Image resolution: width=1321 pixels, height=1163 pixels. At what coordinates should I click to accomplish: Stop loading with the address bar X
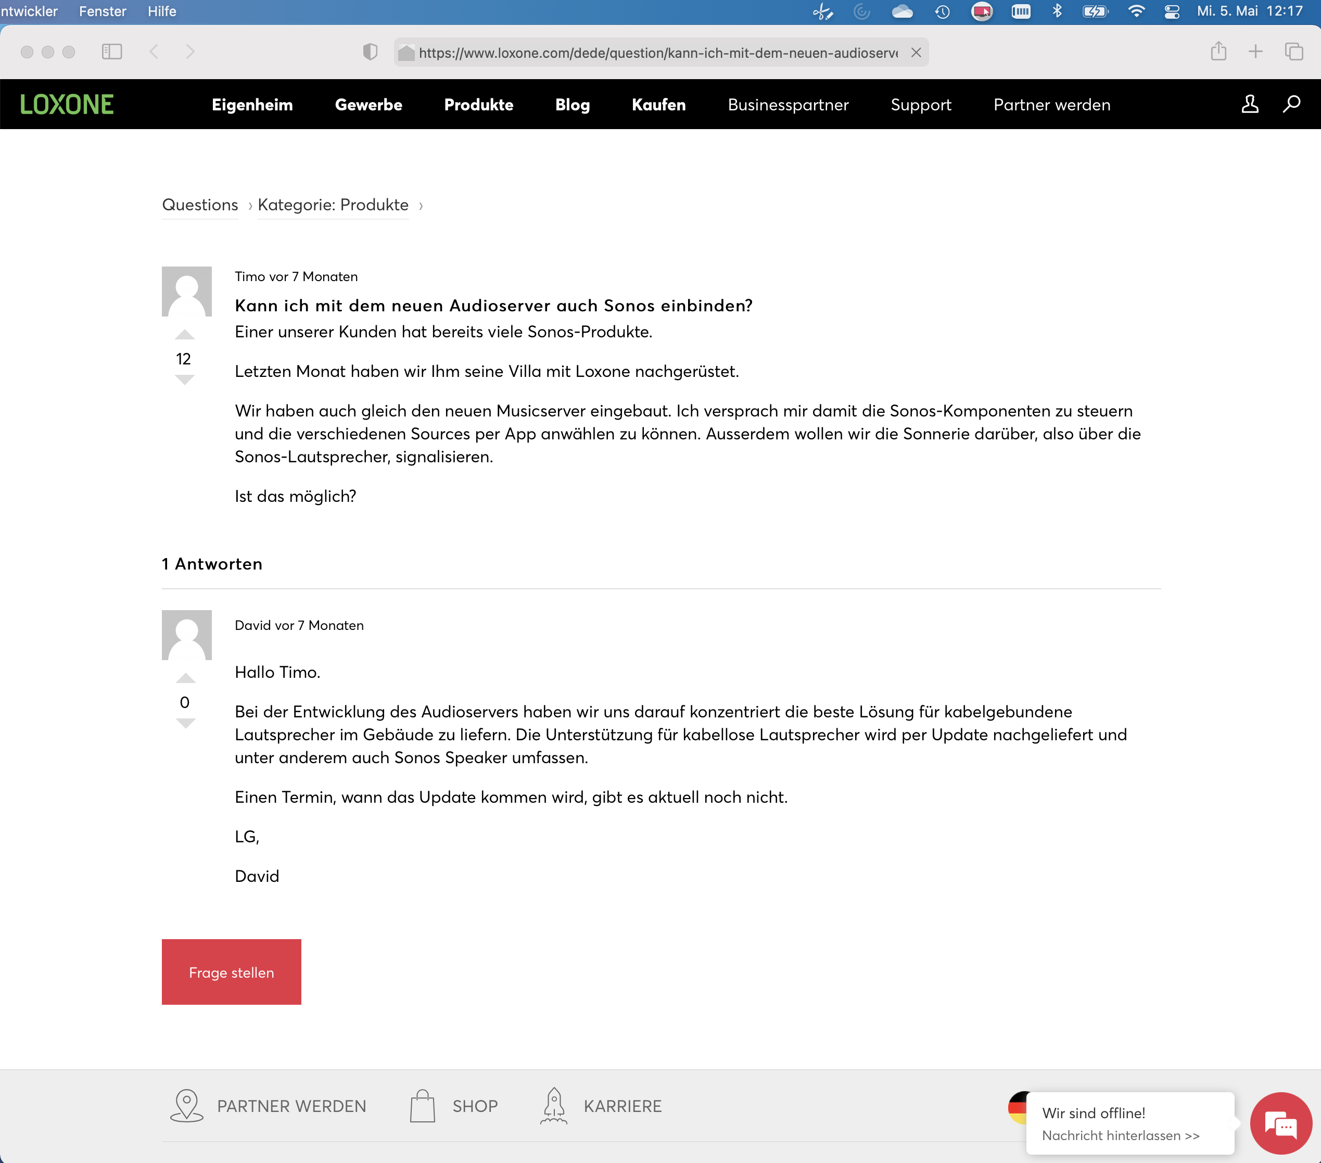[916, 53]
